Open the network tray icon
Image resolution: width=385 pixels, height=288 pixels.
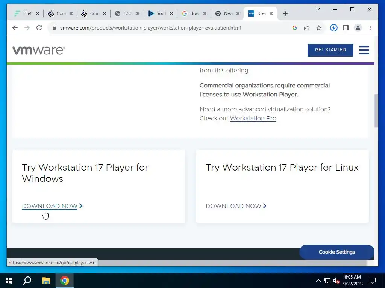(x=327, y=280)
